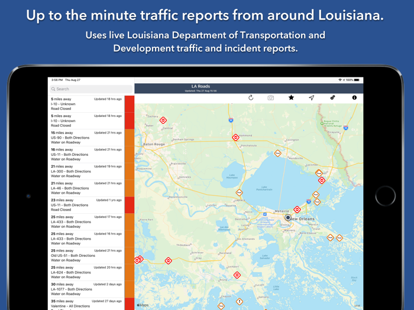
Task: Tap the current location dot at New Orleans
Action: (288, 218)
